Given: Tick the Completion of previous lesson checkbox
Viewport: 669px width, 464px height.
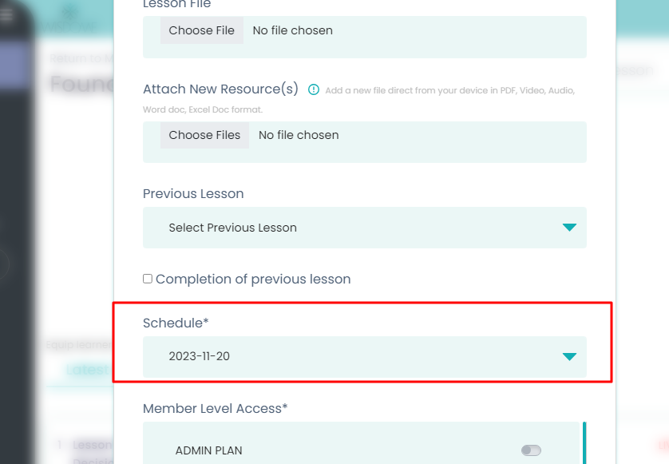Looking at the screenshot, I should (x=148, y=279).
